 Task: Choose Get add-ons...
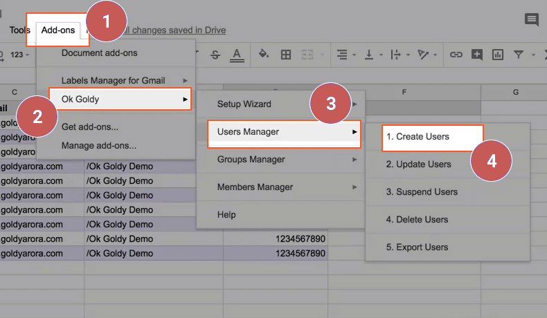click(90, 127)
